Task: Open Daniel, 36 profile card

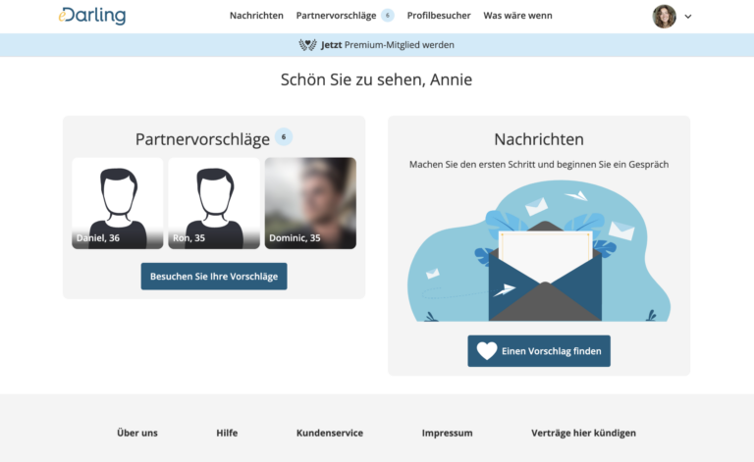Action: click(118, 203)
